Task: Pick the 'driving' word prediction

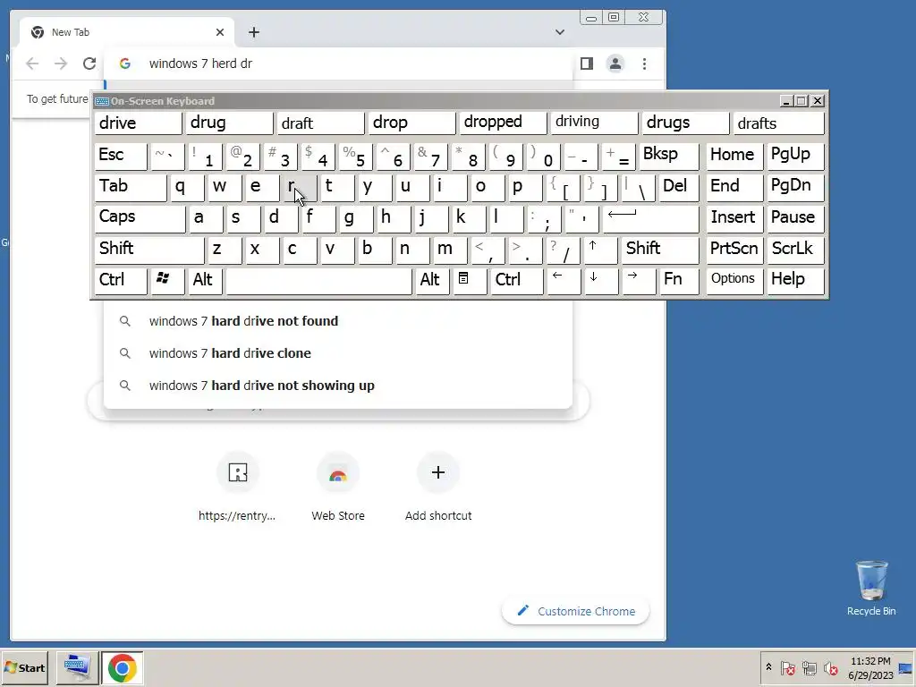Action: coord(594,123)
